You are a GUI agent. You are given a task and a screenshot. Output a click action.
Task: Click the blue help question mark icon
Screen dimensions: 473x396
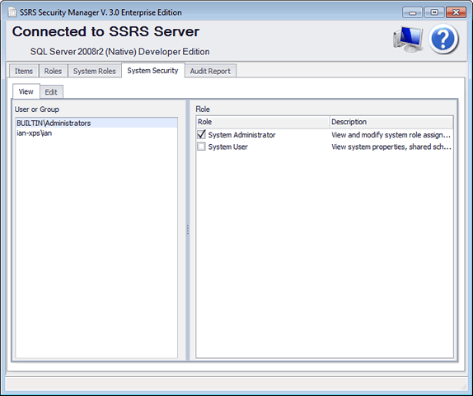pyautogui.click(x=443, y=40)
